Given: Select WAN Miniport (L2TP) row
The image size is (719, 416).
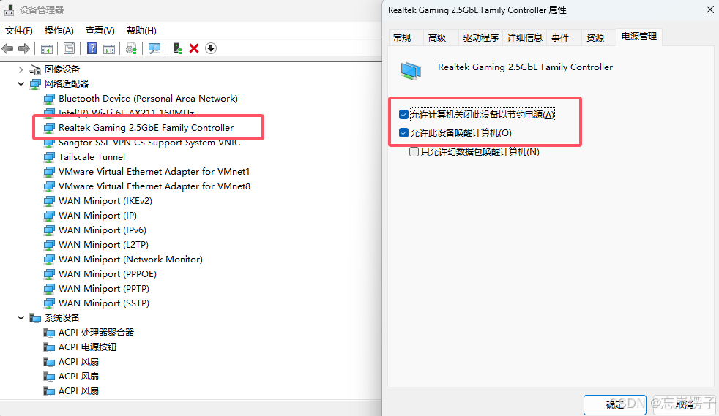Looking at the screenshot, I should point(103,245).
